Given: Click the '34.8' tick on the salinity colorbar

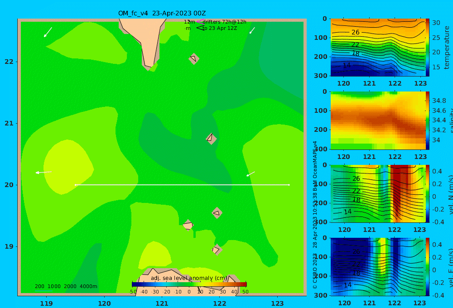Looking at the screenshot, I should (439, 101).
